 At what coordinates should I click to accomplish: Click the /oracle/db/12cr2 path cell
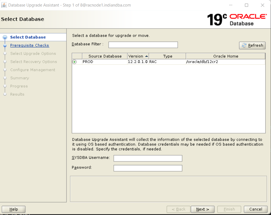[x=226, y=62]
